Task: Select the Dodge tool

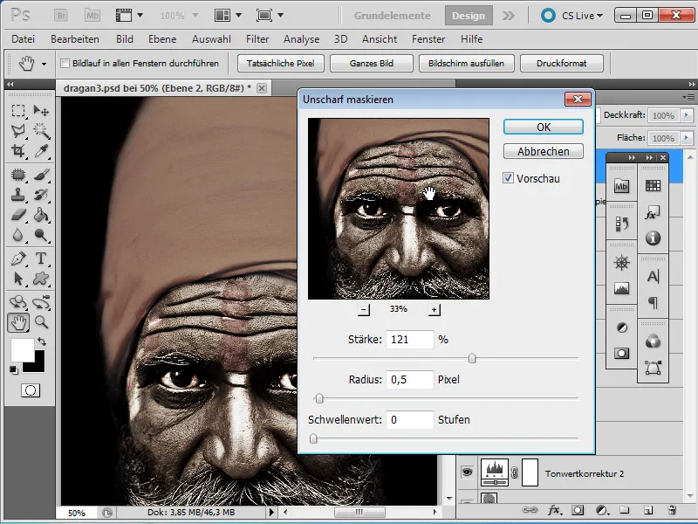Action: pos(41,235)
